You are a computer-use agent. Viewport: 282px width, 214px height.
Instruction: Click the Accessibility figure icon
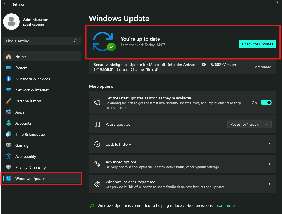pyautogui.click(x=8, y=156)
